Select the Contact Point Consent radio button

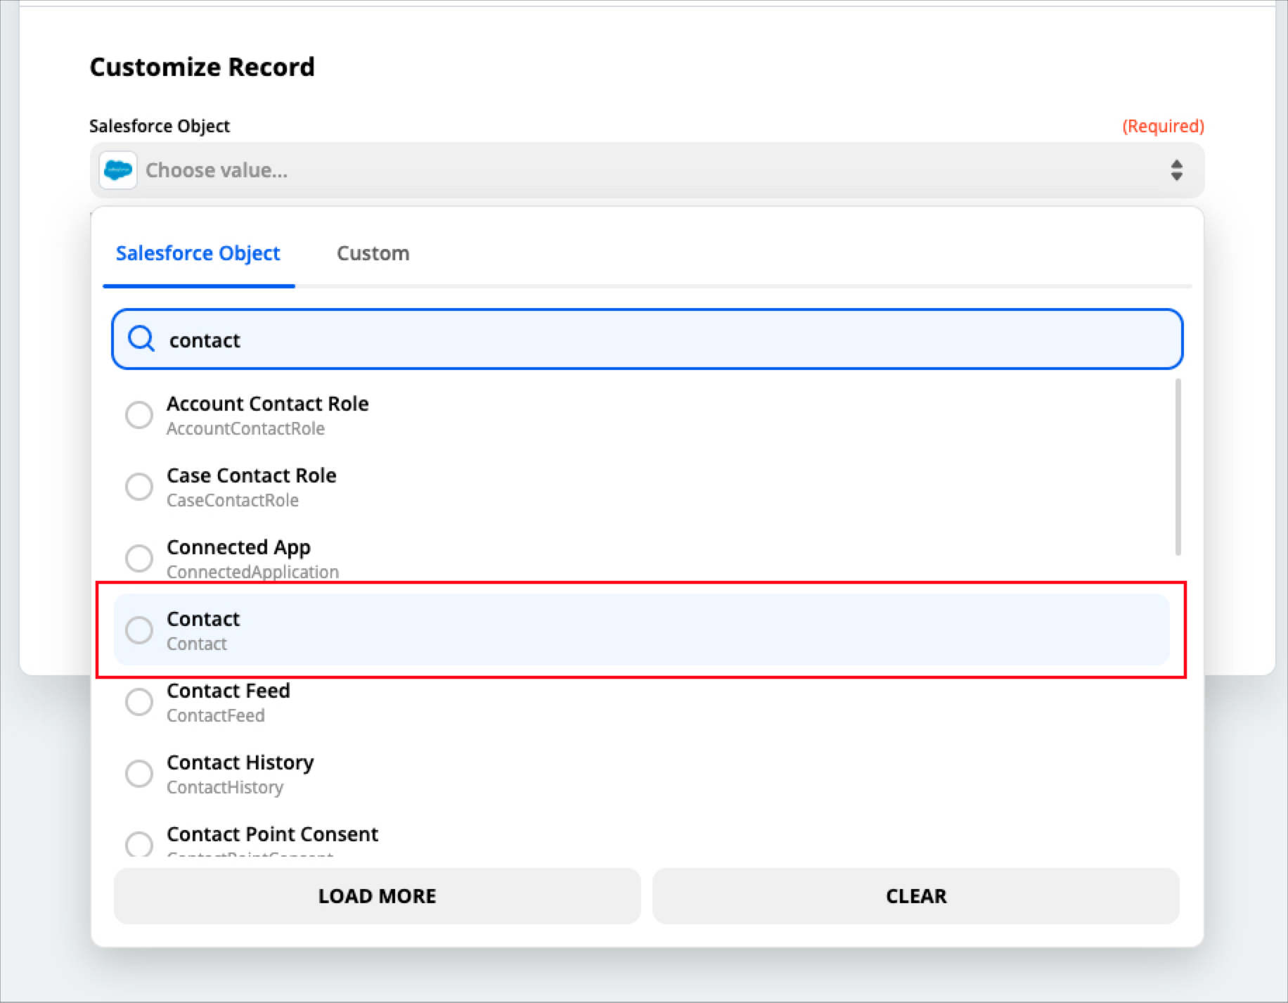[139, 844]
